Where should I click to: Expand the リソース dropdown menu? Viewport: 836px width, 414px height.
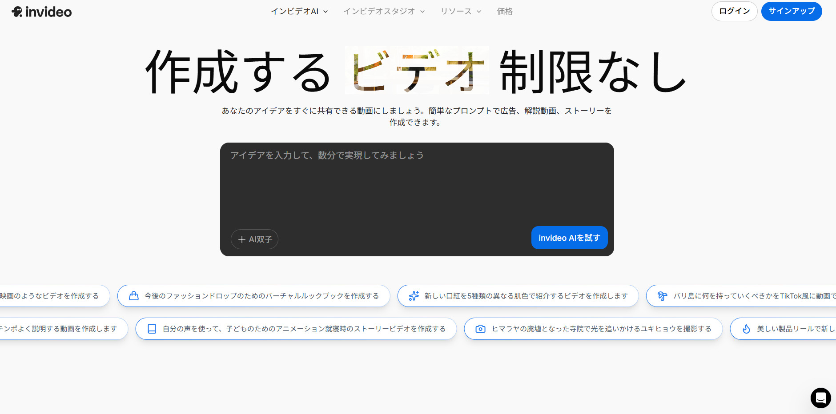tap(460, 12)
